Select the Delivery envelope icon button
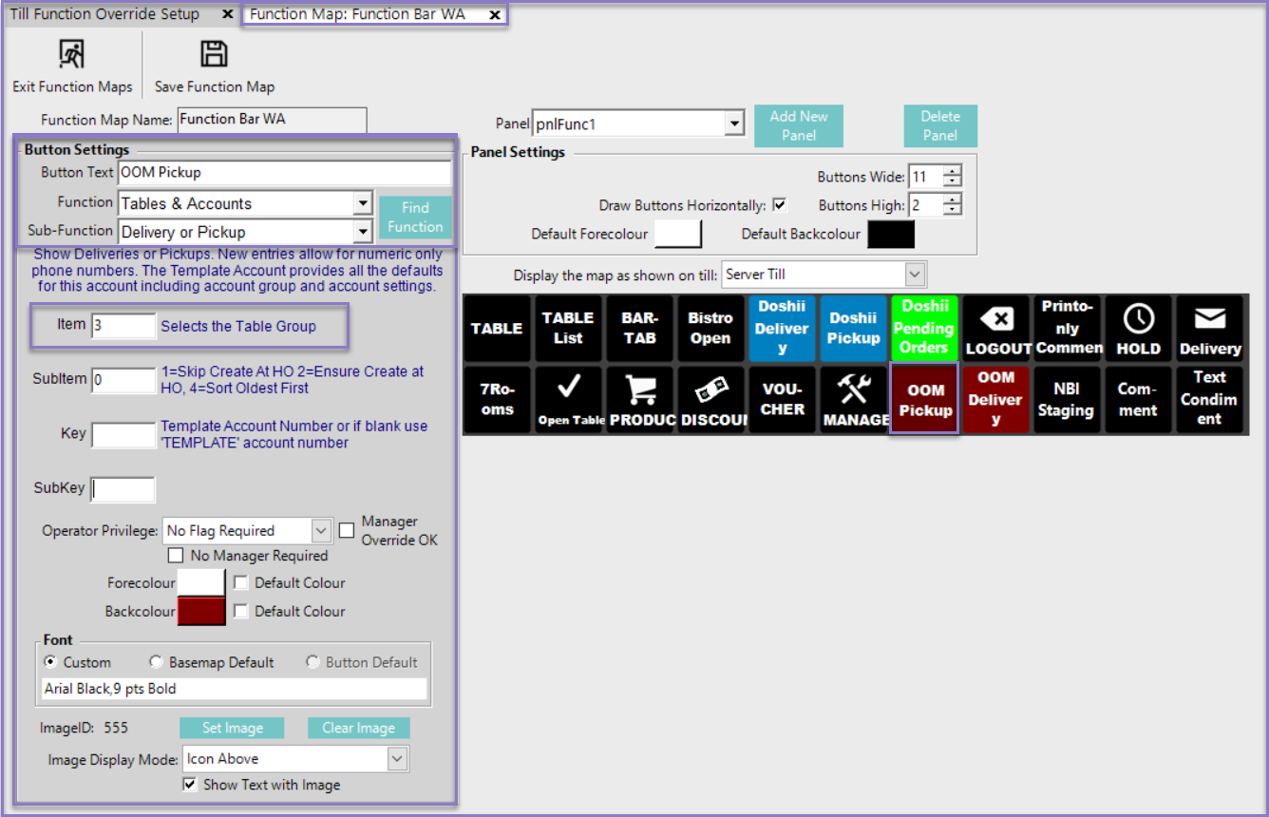 coord(1209,329)
